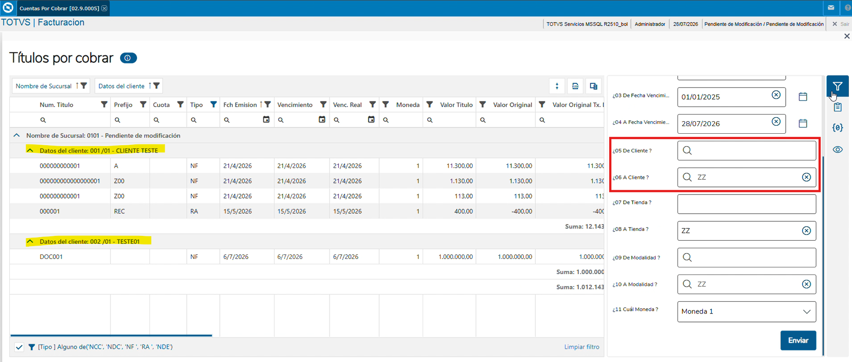Open calendar for De Fecha Vencimiento field
Image resolution: width=852 pixels, height=362 pixels.
coord(803,96)
